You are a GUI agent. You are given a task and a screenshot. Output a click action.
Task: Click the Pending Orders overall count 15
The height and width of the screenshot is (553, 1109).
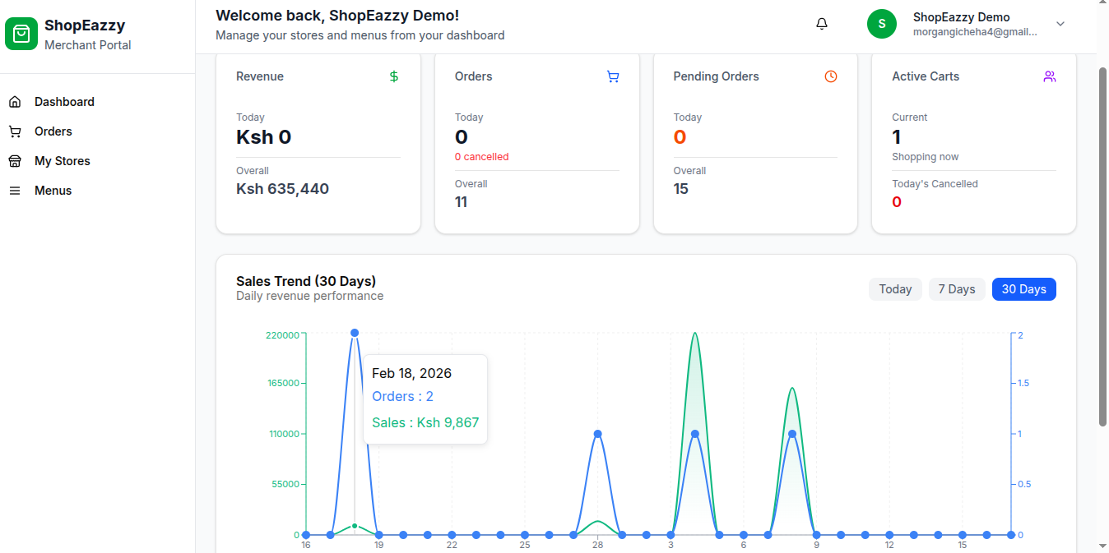point(680,189)
